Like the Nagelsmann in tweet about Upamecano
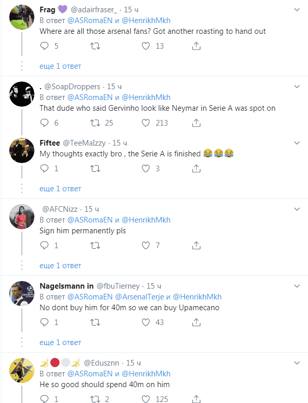This screenshot has height=403, width=308. [146, 322]
